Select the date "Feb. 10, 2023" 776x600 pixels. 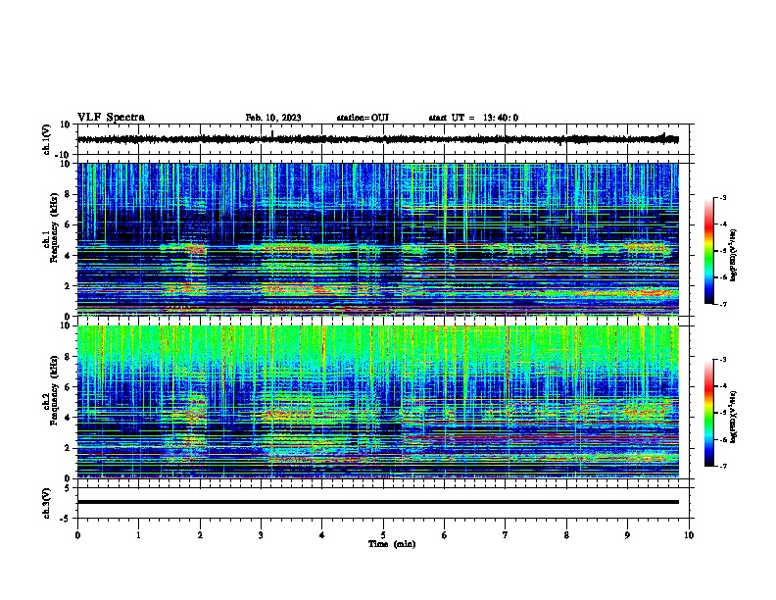point(273,118)
